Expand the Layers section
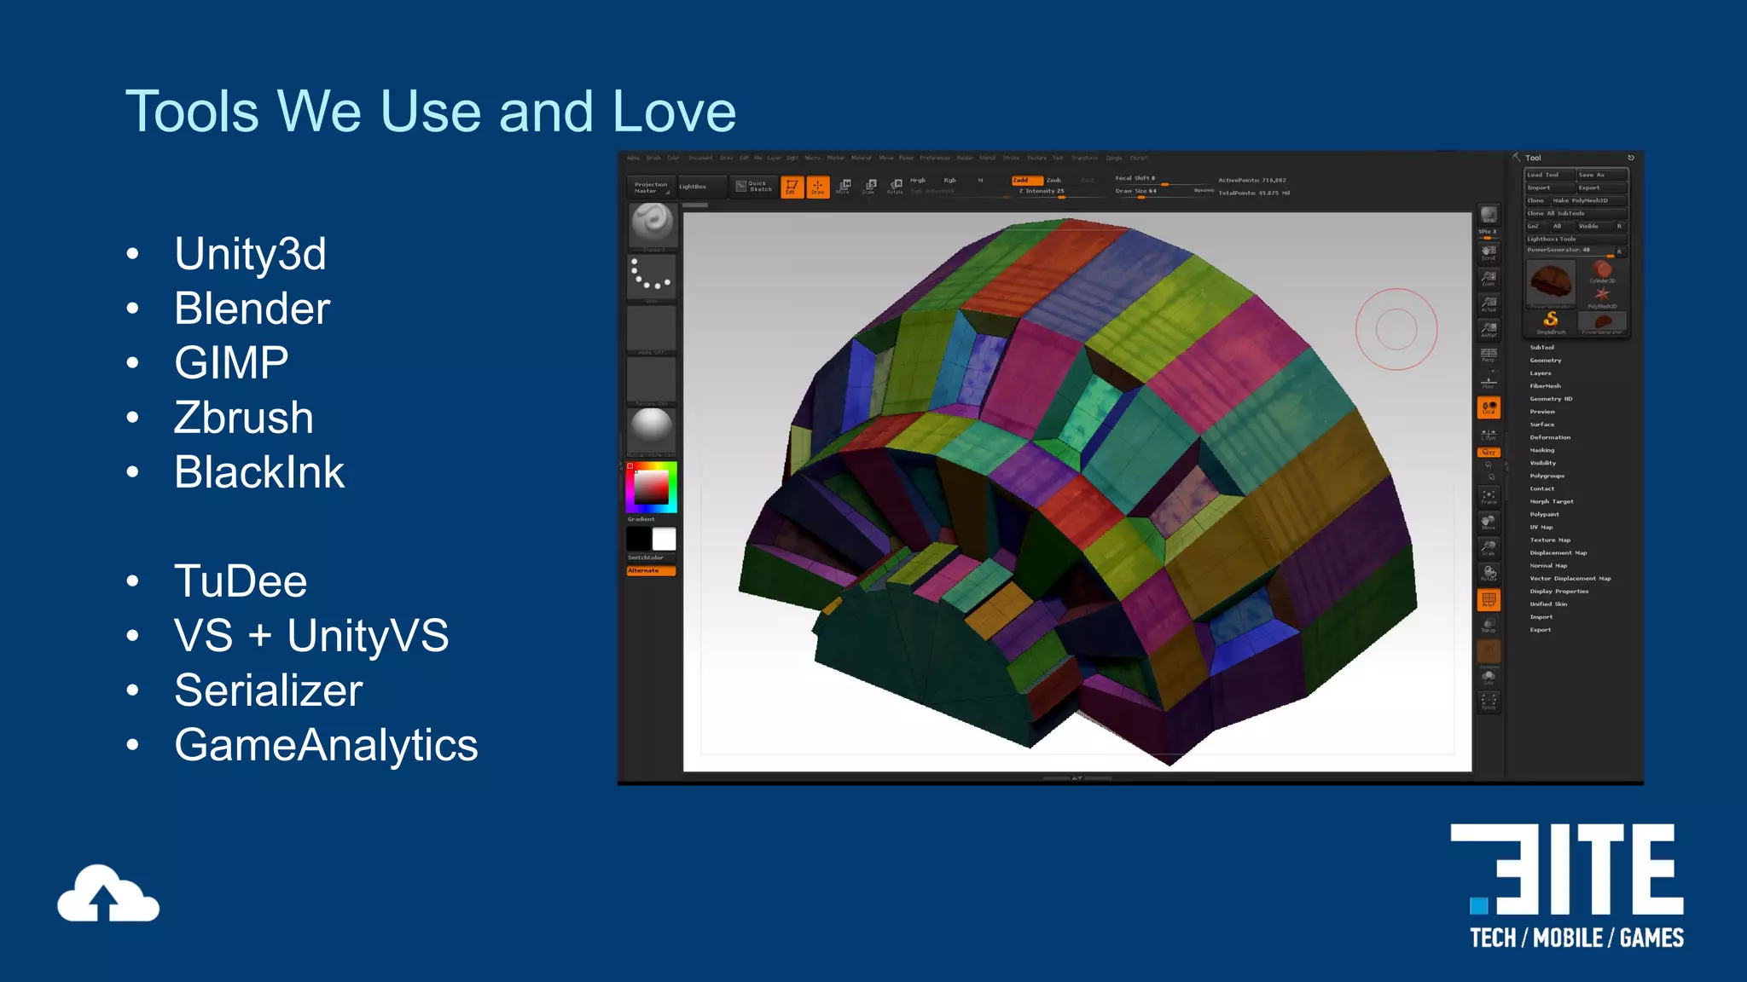Image resolution: width=1747 pixels, height=982 pixels. click(x=1541, y=373)
